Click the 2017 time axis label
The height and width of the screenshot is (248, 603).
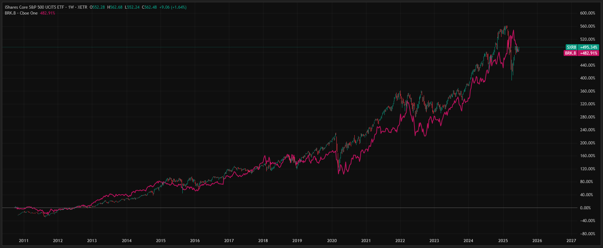tap(229, 241)
